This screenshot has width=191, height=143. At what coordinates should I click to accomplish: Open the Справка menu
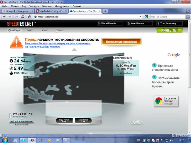(77, 6)
